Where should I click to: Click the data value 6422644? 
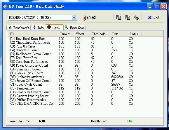[x=117, y=77]
